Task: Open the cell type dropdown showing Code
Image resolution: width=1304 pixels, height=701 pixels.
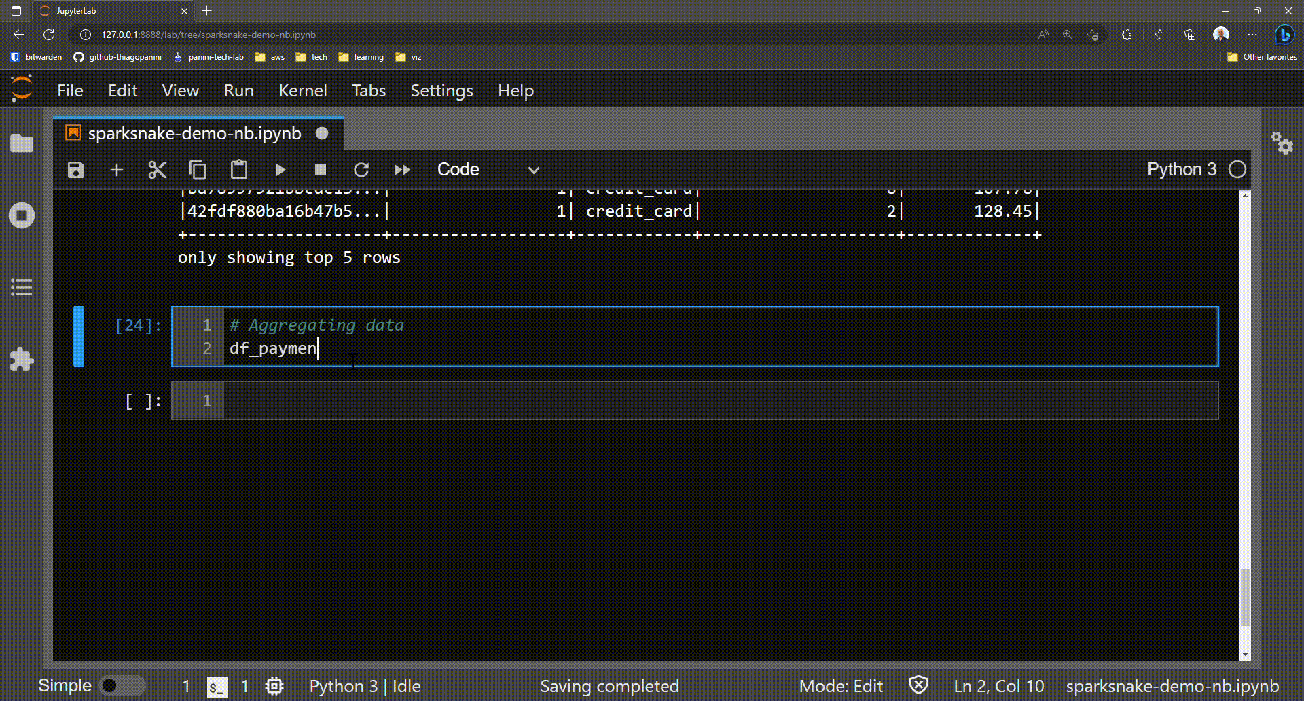Action: [489, 170]
